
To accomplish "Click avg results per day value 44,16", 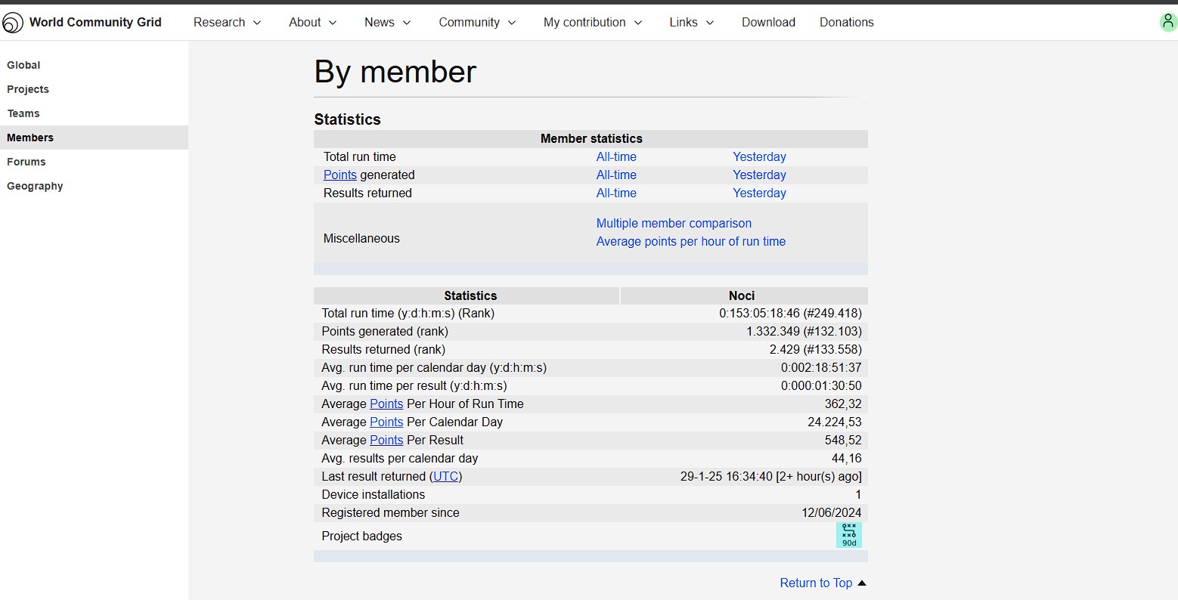I will coord(847,458).
